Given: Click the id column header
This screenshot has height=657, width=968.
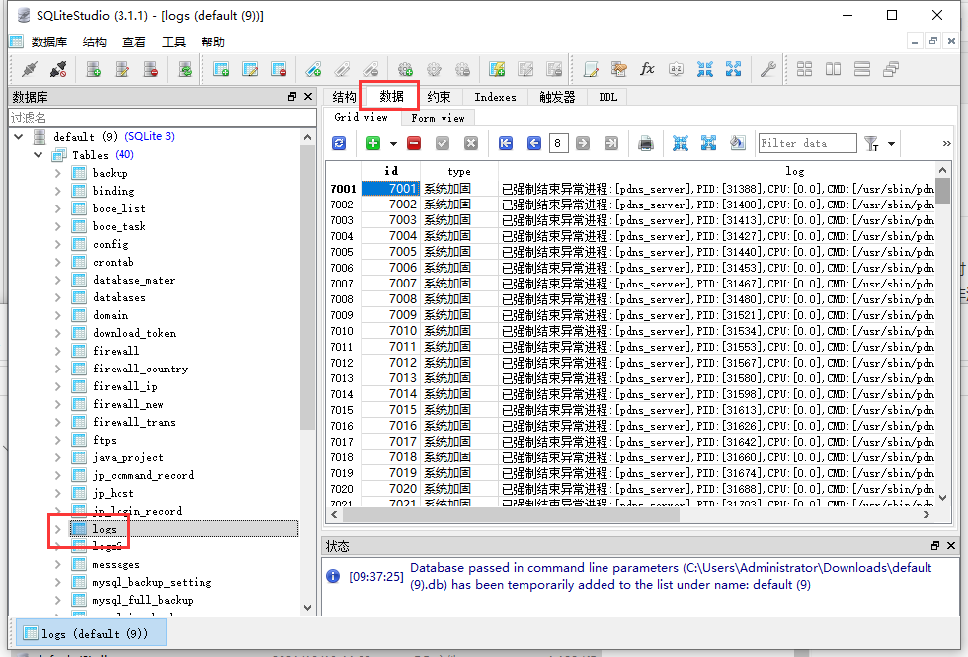Looking at the screenshot, I should pyautogui.click(x=391, y=171).
